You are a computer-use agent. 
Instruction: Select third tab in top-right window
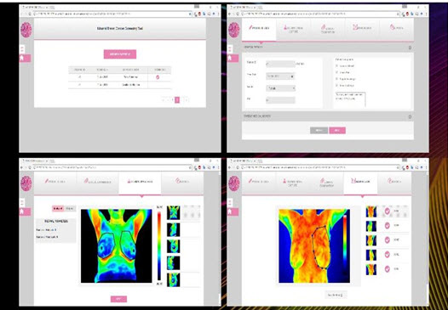[x=328, y=30]
